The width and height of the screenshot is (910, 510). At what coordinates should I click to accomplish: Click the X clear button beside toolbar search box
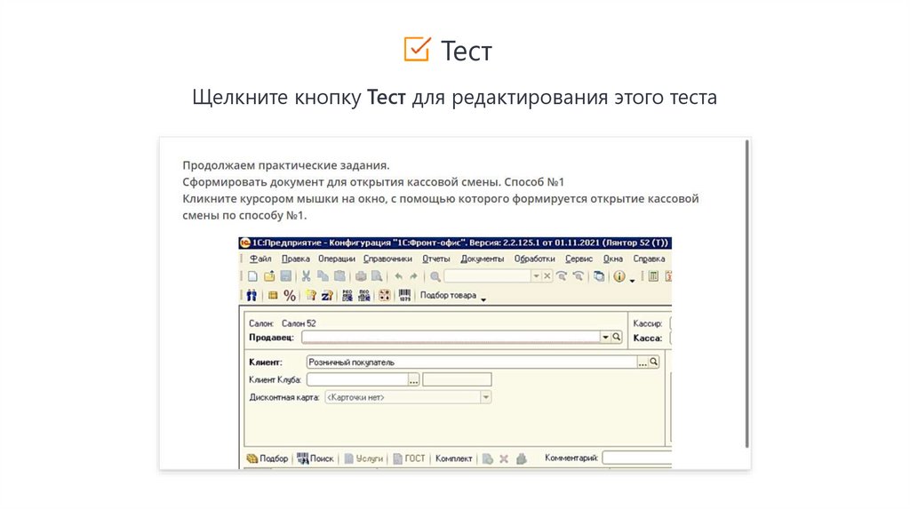coord(547,276)
